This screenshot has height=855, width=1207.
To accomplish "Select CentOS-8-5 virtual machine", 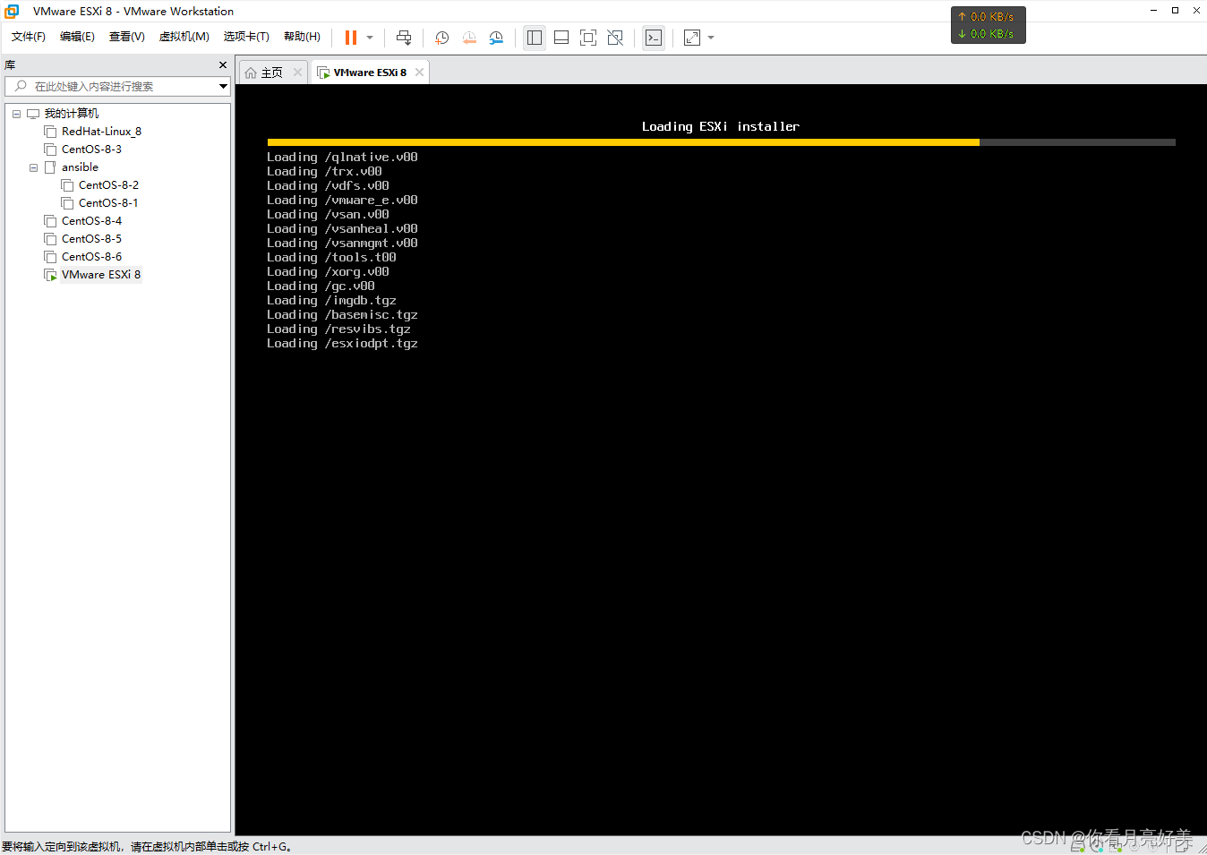I will coord(91,239).
